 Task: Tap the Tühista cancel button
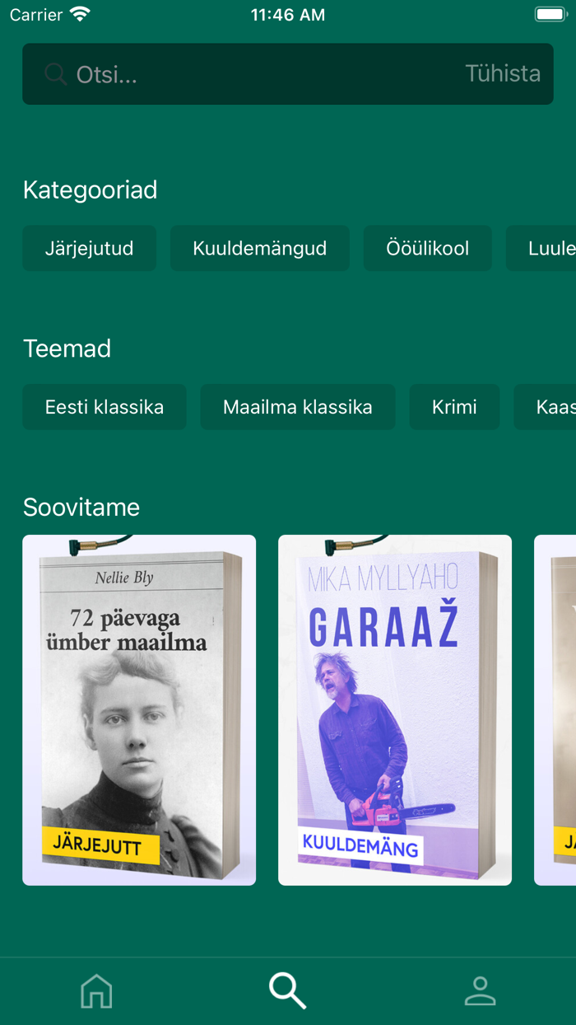503,73
